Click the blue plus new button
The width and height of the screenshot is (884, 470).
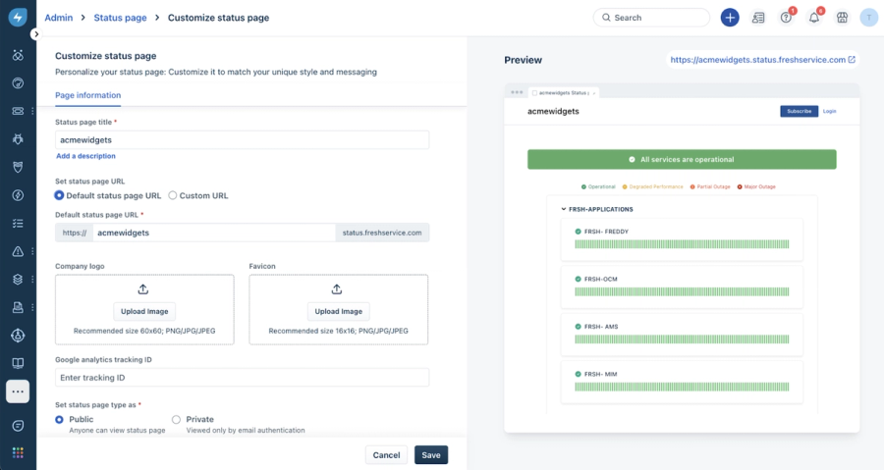coord(730,18)
